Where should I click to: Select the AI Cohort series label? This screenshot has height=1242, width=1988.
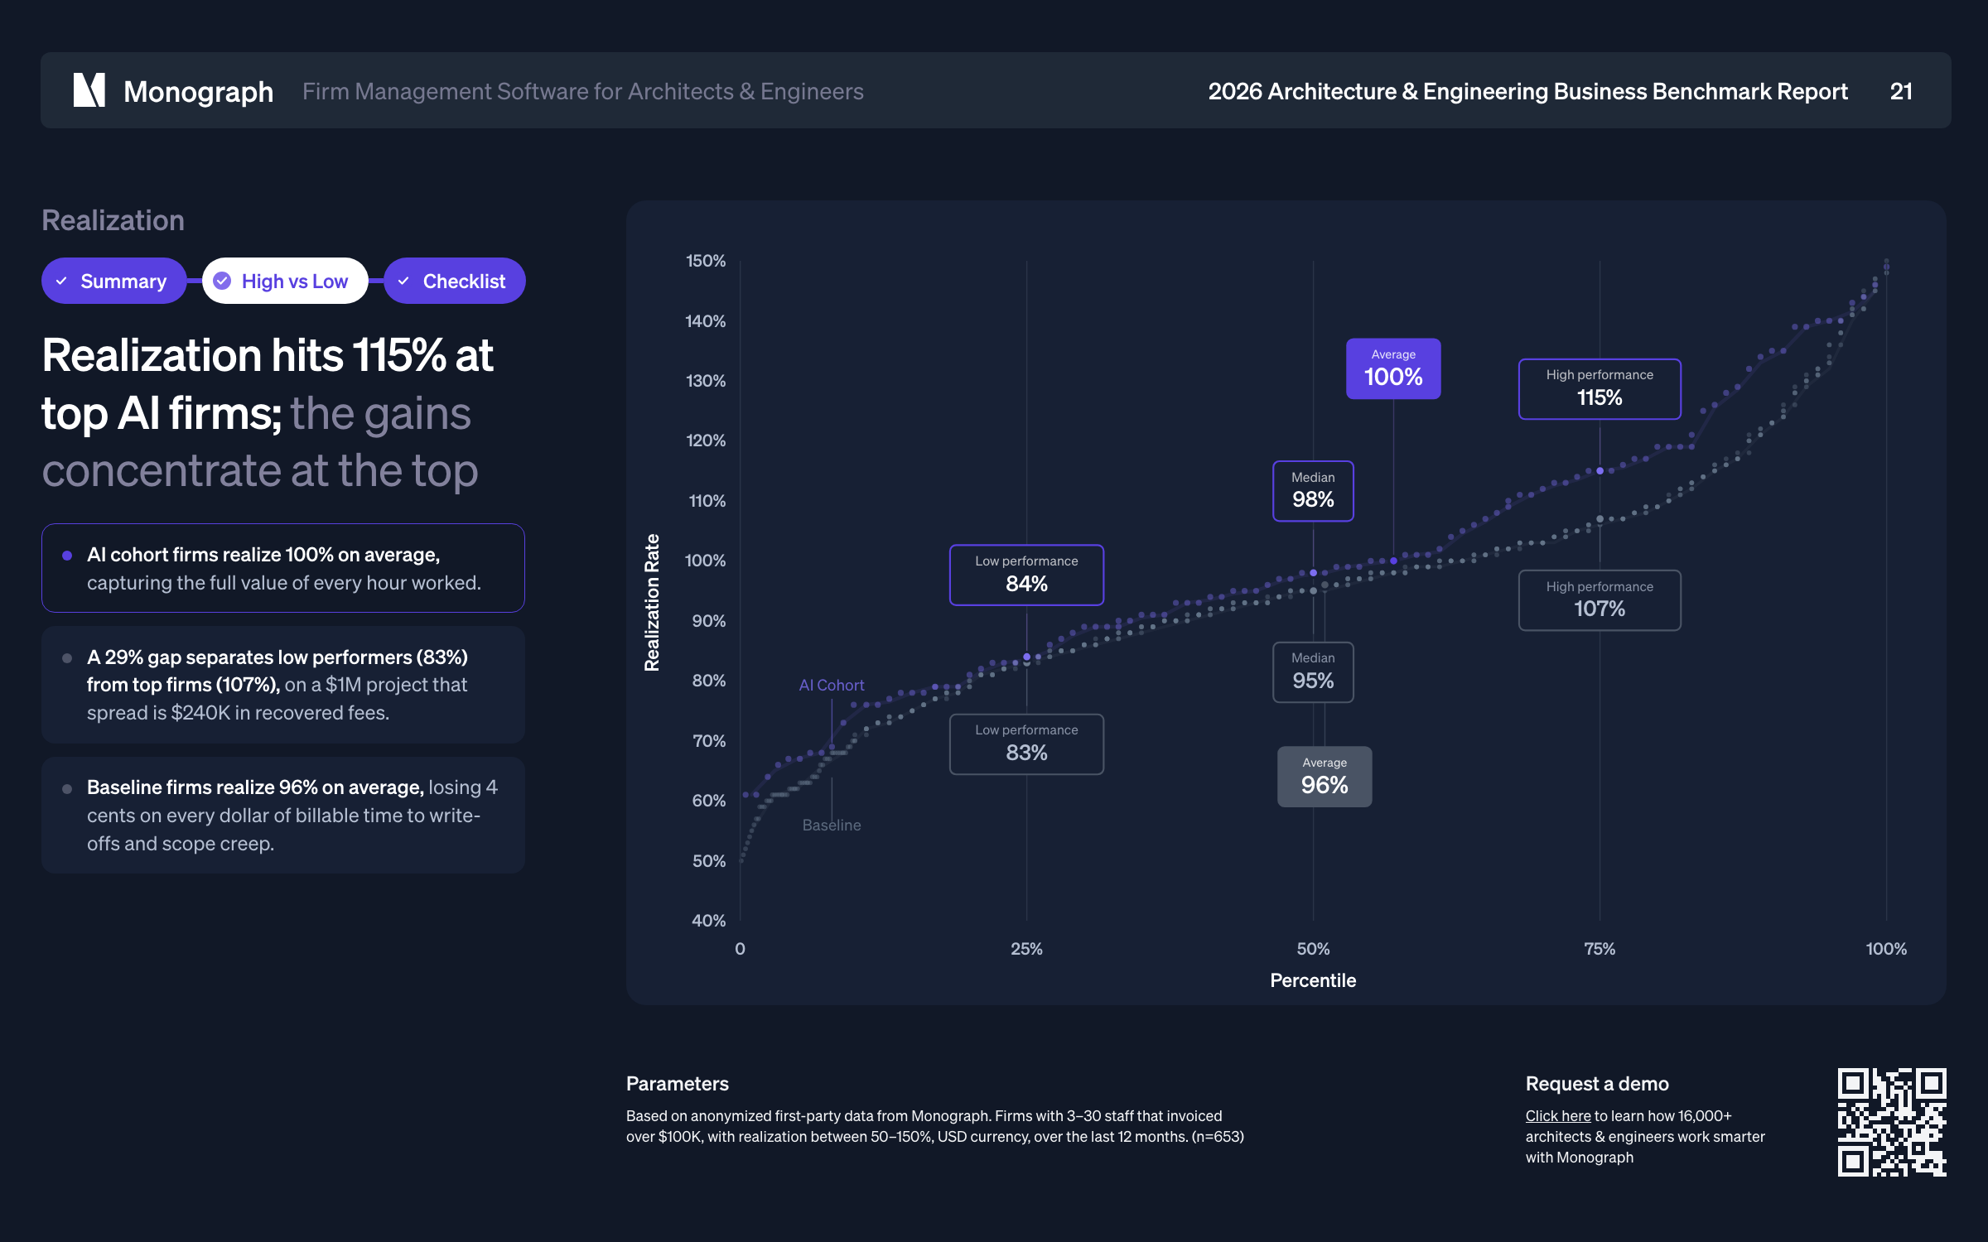coord(831,686)
